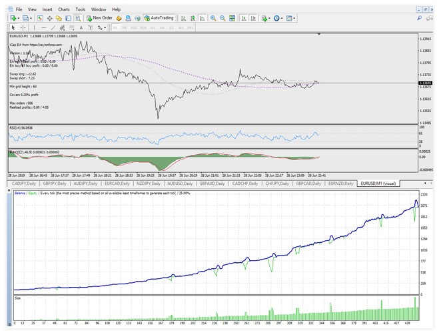439x333 pixels.
Task: Activate the standard cursor arrow
Action: [x=13, y=27]
